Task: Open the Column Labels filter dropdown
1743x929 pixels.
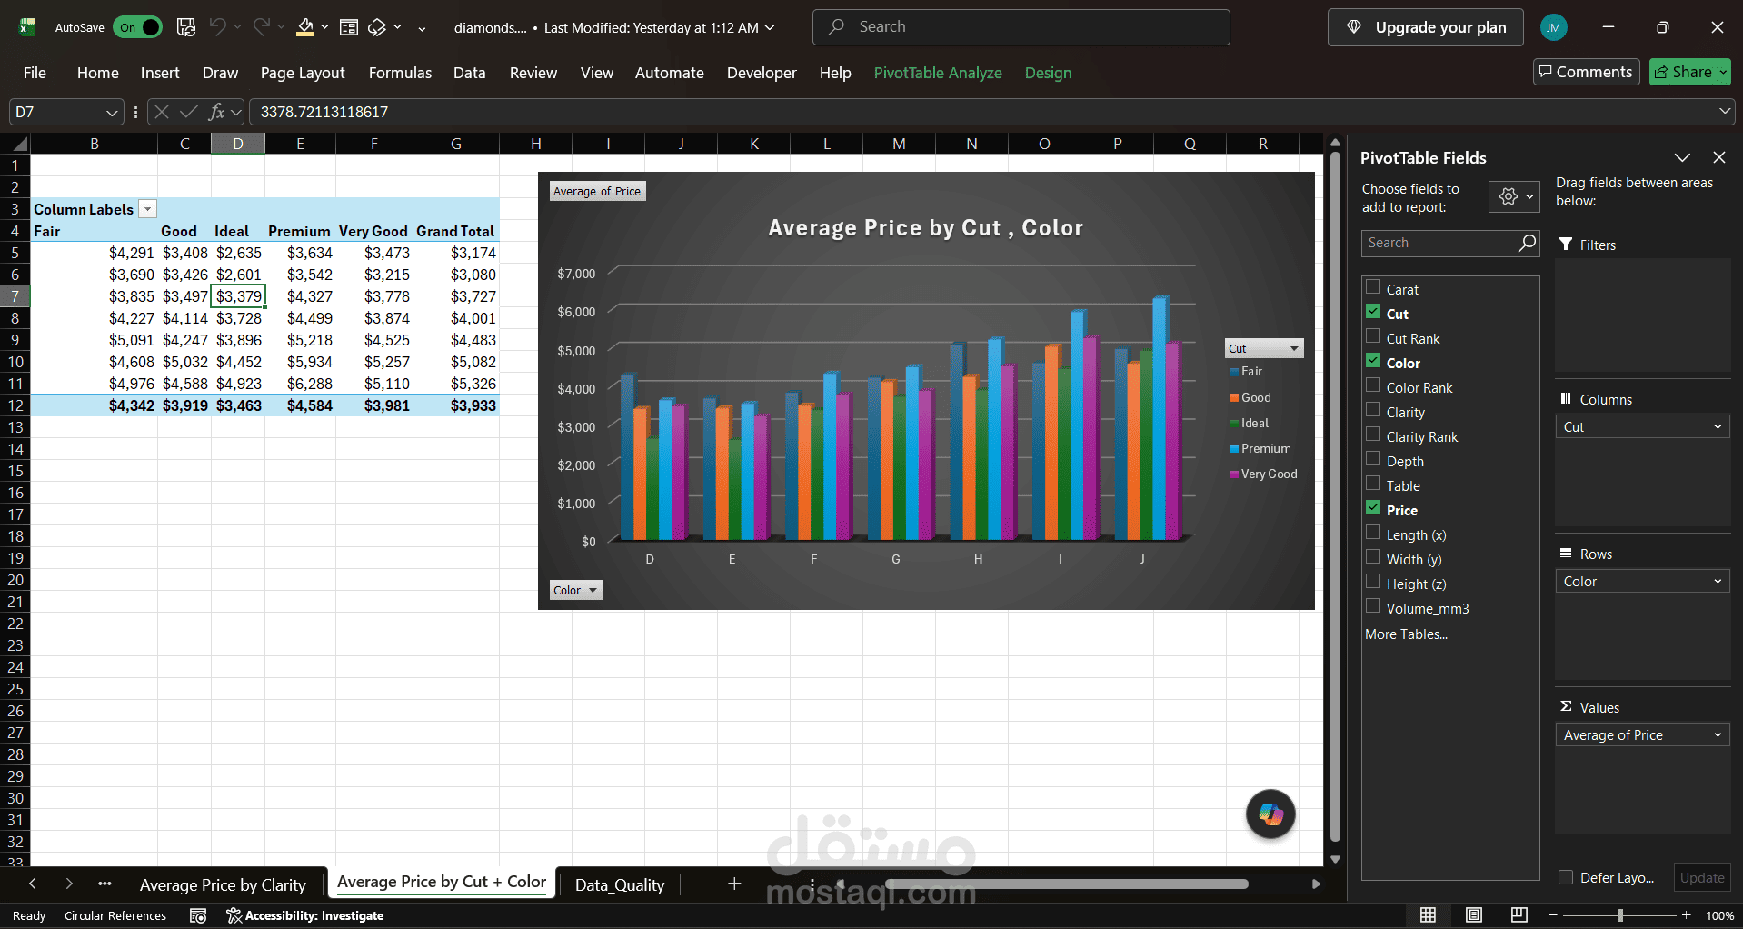Action: point(147,209)
